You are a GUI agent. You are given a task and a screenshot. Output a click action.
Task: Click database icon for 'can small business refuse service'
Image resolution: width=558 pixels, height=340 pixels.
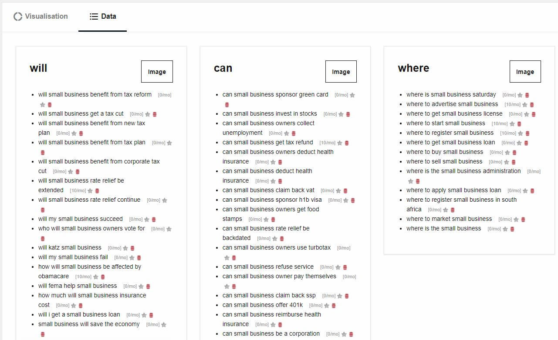pos(345,267)
